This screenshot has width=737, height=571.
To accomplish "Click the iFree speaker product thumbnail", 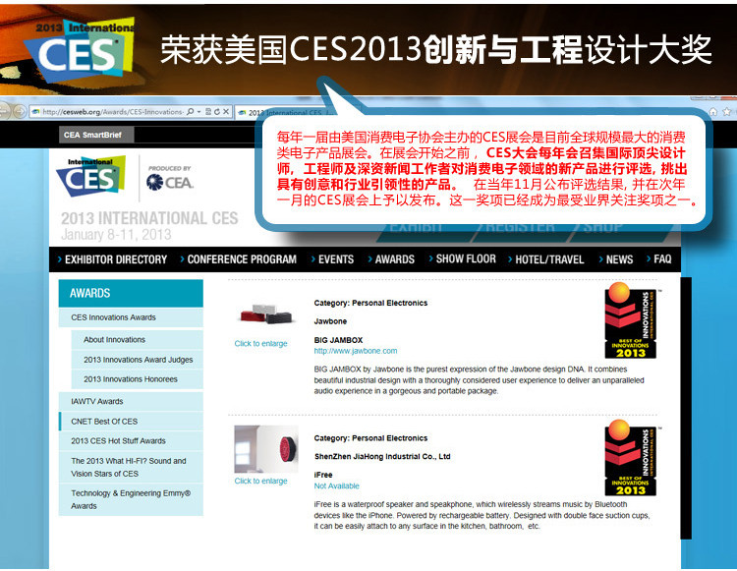I will tap(266, 449).
